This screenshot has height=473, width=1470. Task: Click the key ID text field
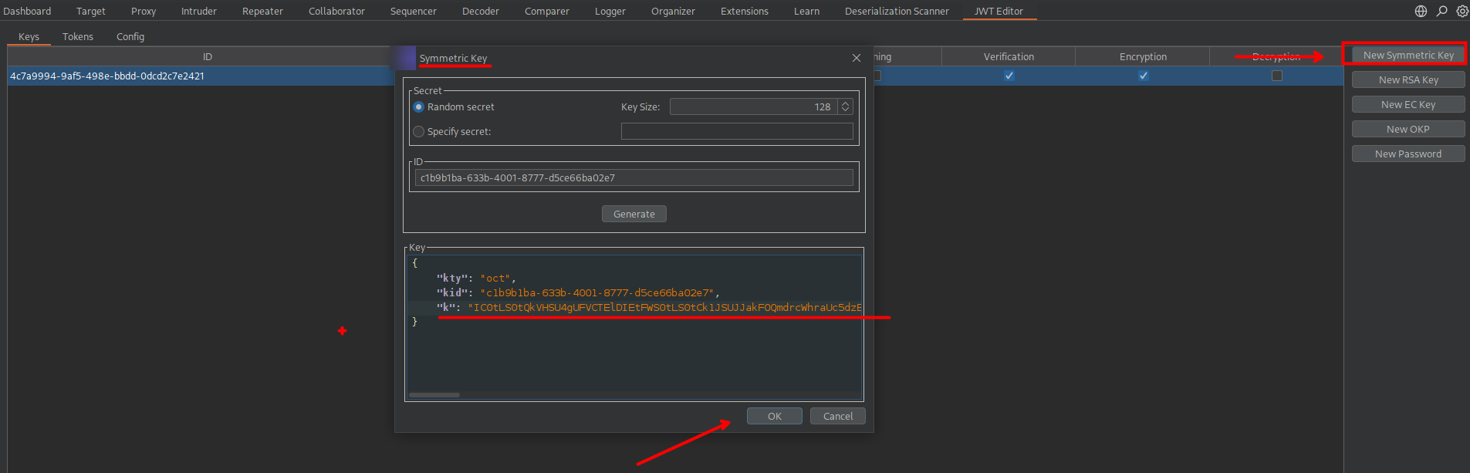click(x=633, y=178)
